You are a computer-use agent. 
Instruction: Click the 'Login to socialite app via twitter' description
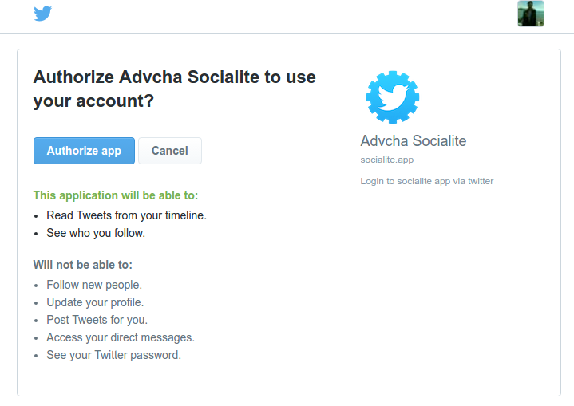(x=426, y=181)
